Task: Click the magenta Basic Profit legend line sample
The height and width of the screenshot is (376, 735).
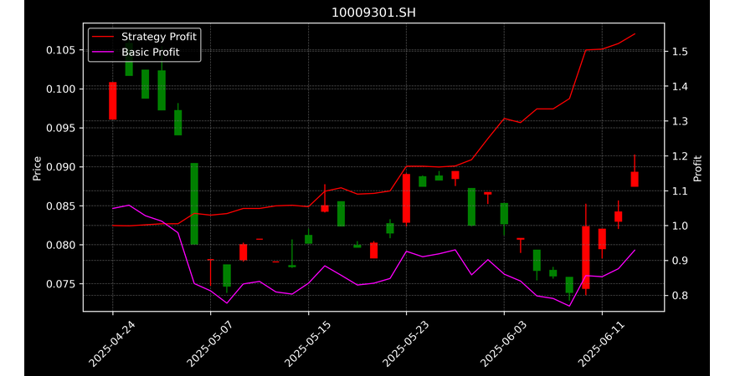Action: tap(103, 52)
